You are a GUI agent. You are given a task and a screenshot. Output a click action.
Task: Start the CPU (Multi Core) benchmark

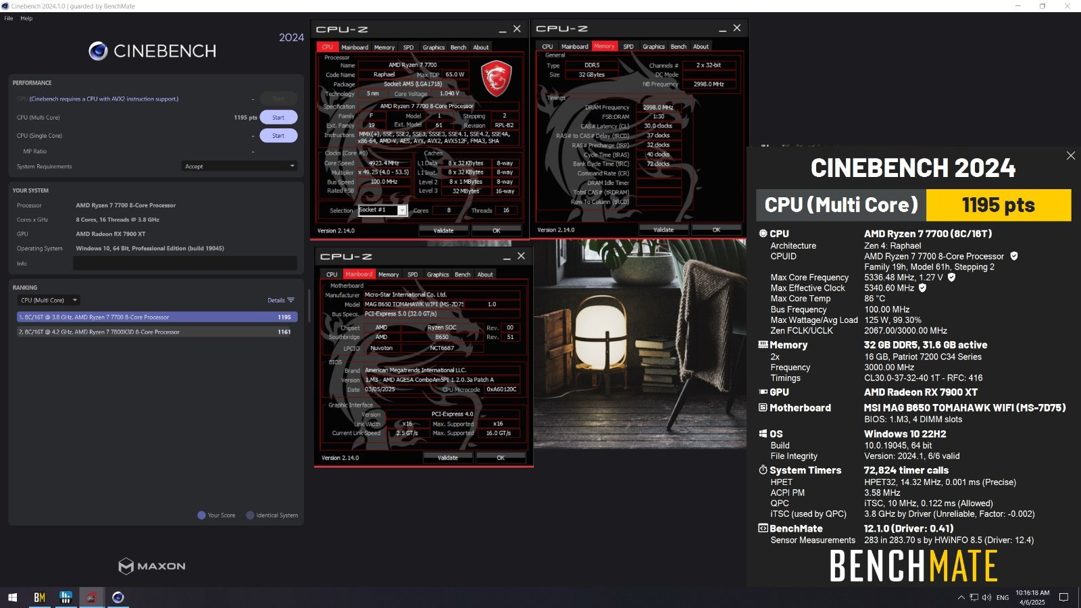278,118
